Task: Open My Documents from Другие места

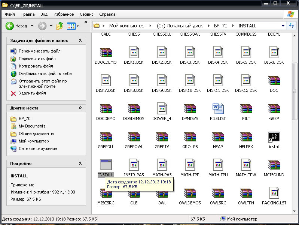Action: (32, 126)
